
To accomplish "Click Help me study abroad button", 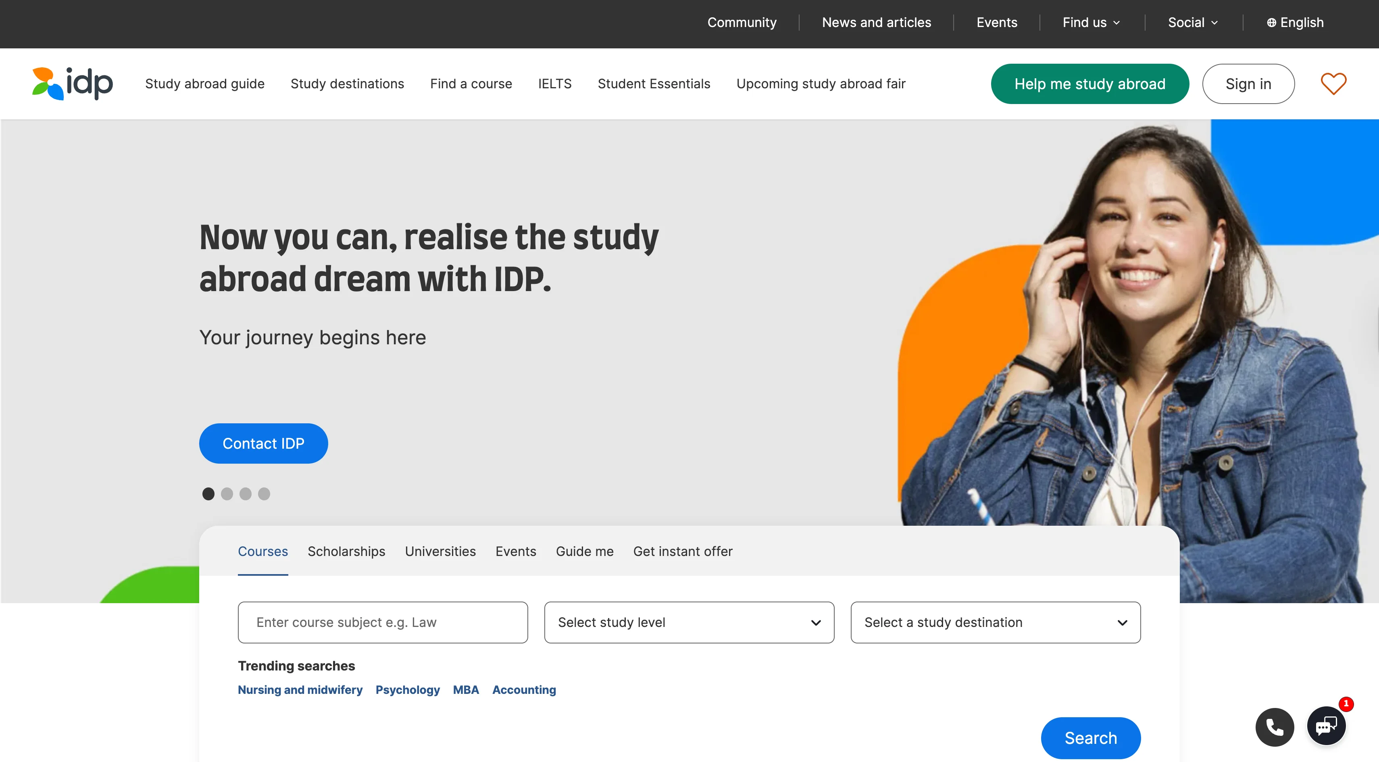I will point(1089,83).
